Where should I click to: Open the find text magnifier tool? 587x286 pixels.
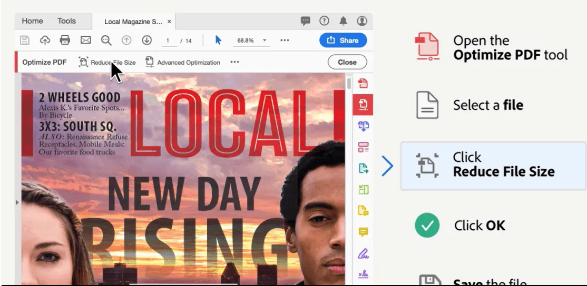click(106, 40)
